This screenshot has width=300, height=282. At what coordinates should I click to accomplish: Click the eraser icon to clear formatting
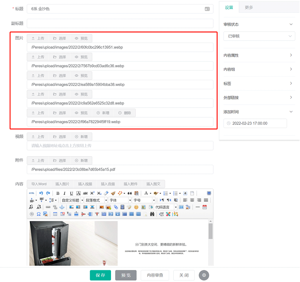[106, 193]
